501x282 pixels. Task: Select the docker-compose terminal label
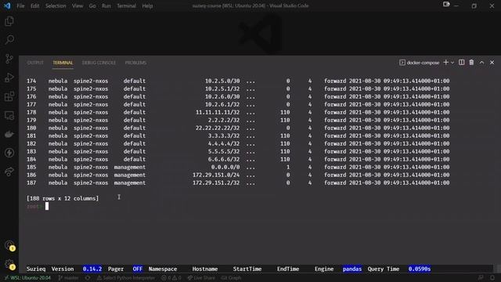(x=420, y=63)
